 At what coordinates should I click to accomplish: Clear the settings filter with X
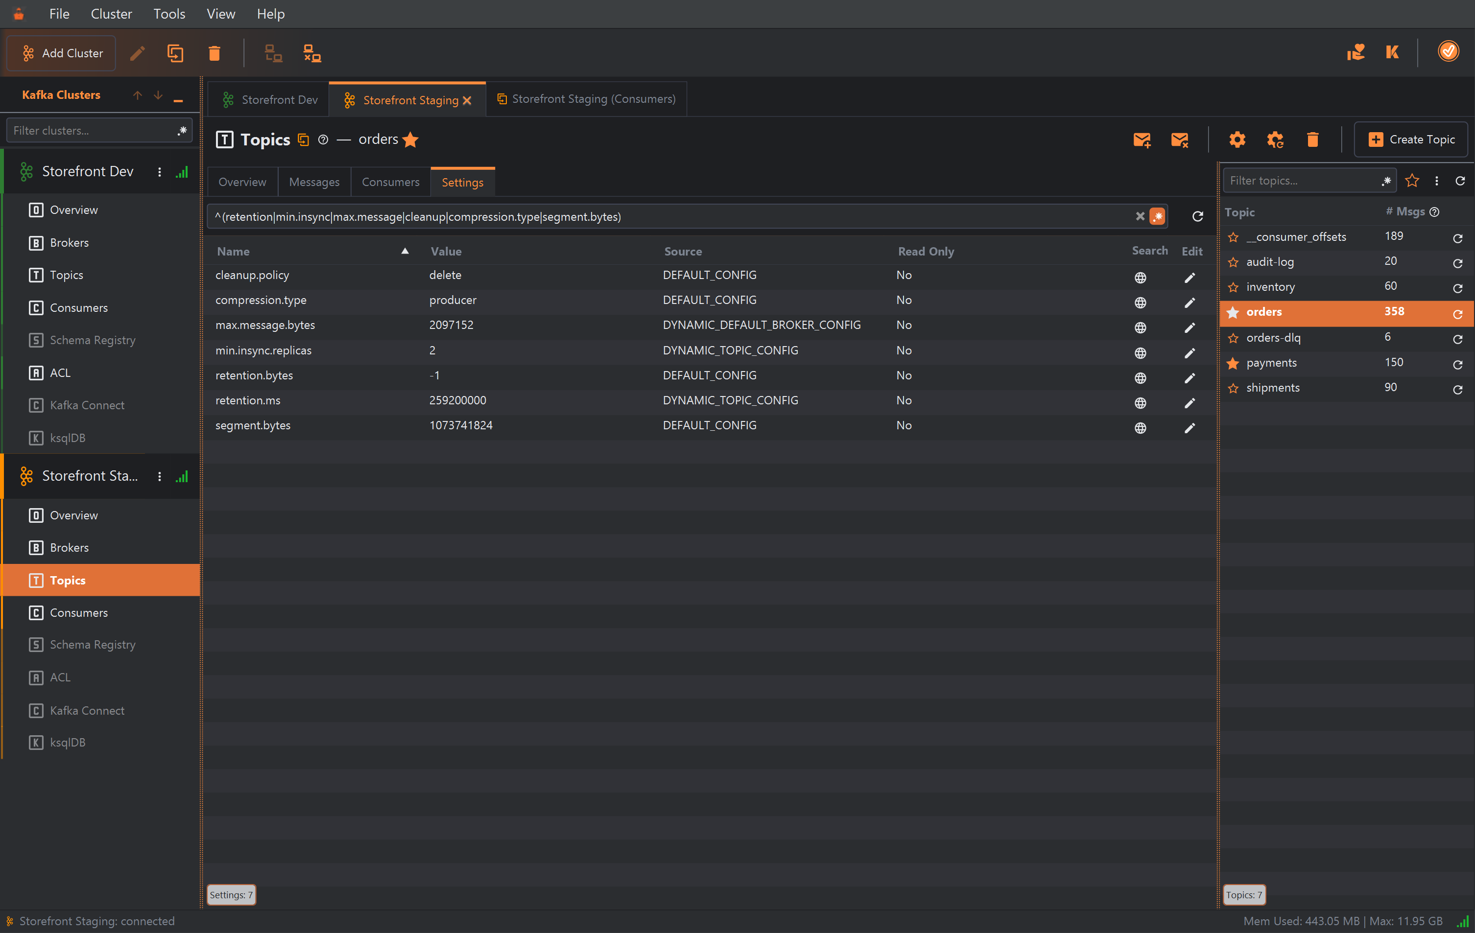point(1140,217)
